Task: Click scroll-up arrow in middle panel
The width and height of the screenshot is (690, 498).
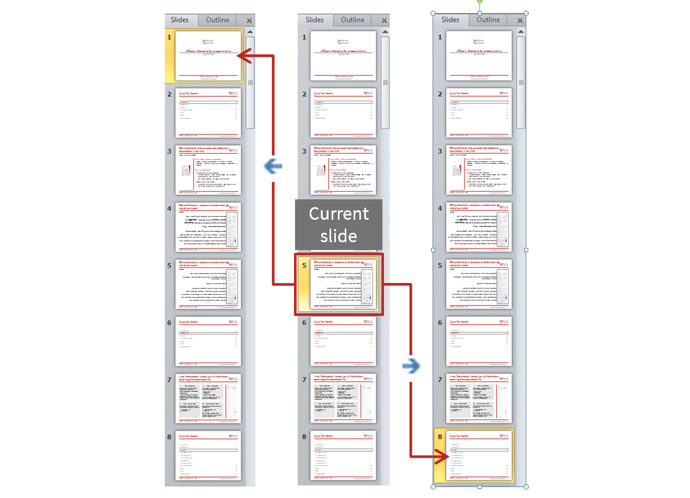Action: (x=385, y=32)
